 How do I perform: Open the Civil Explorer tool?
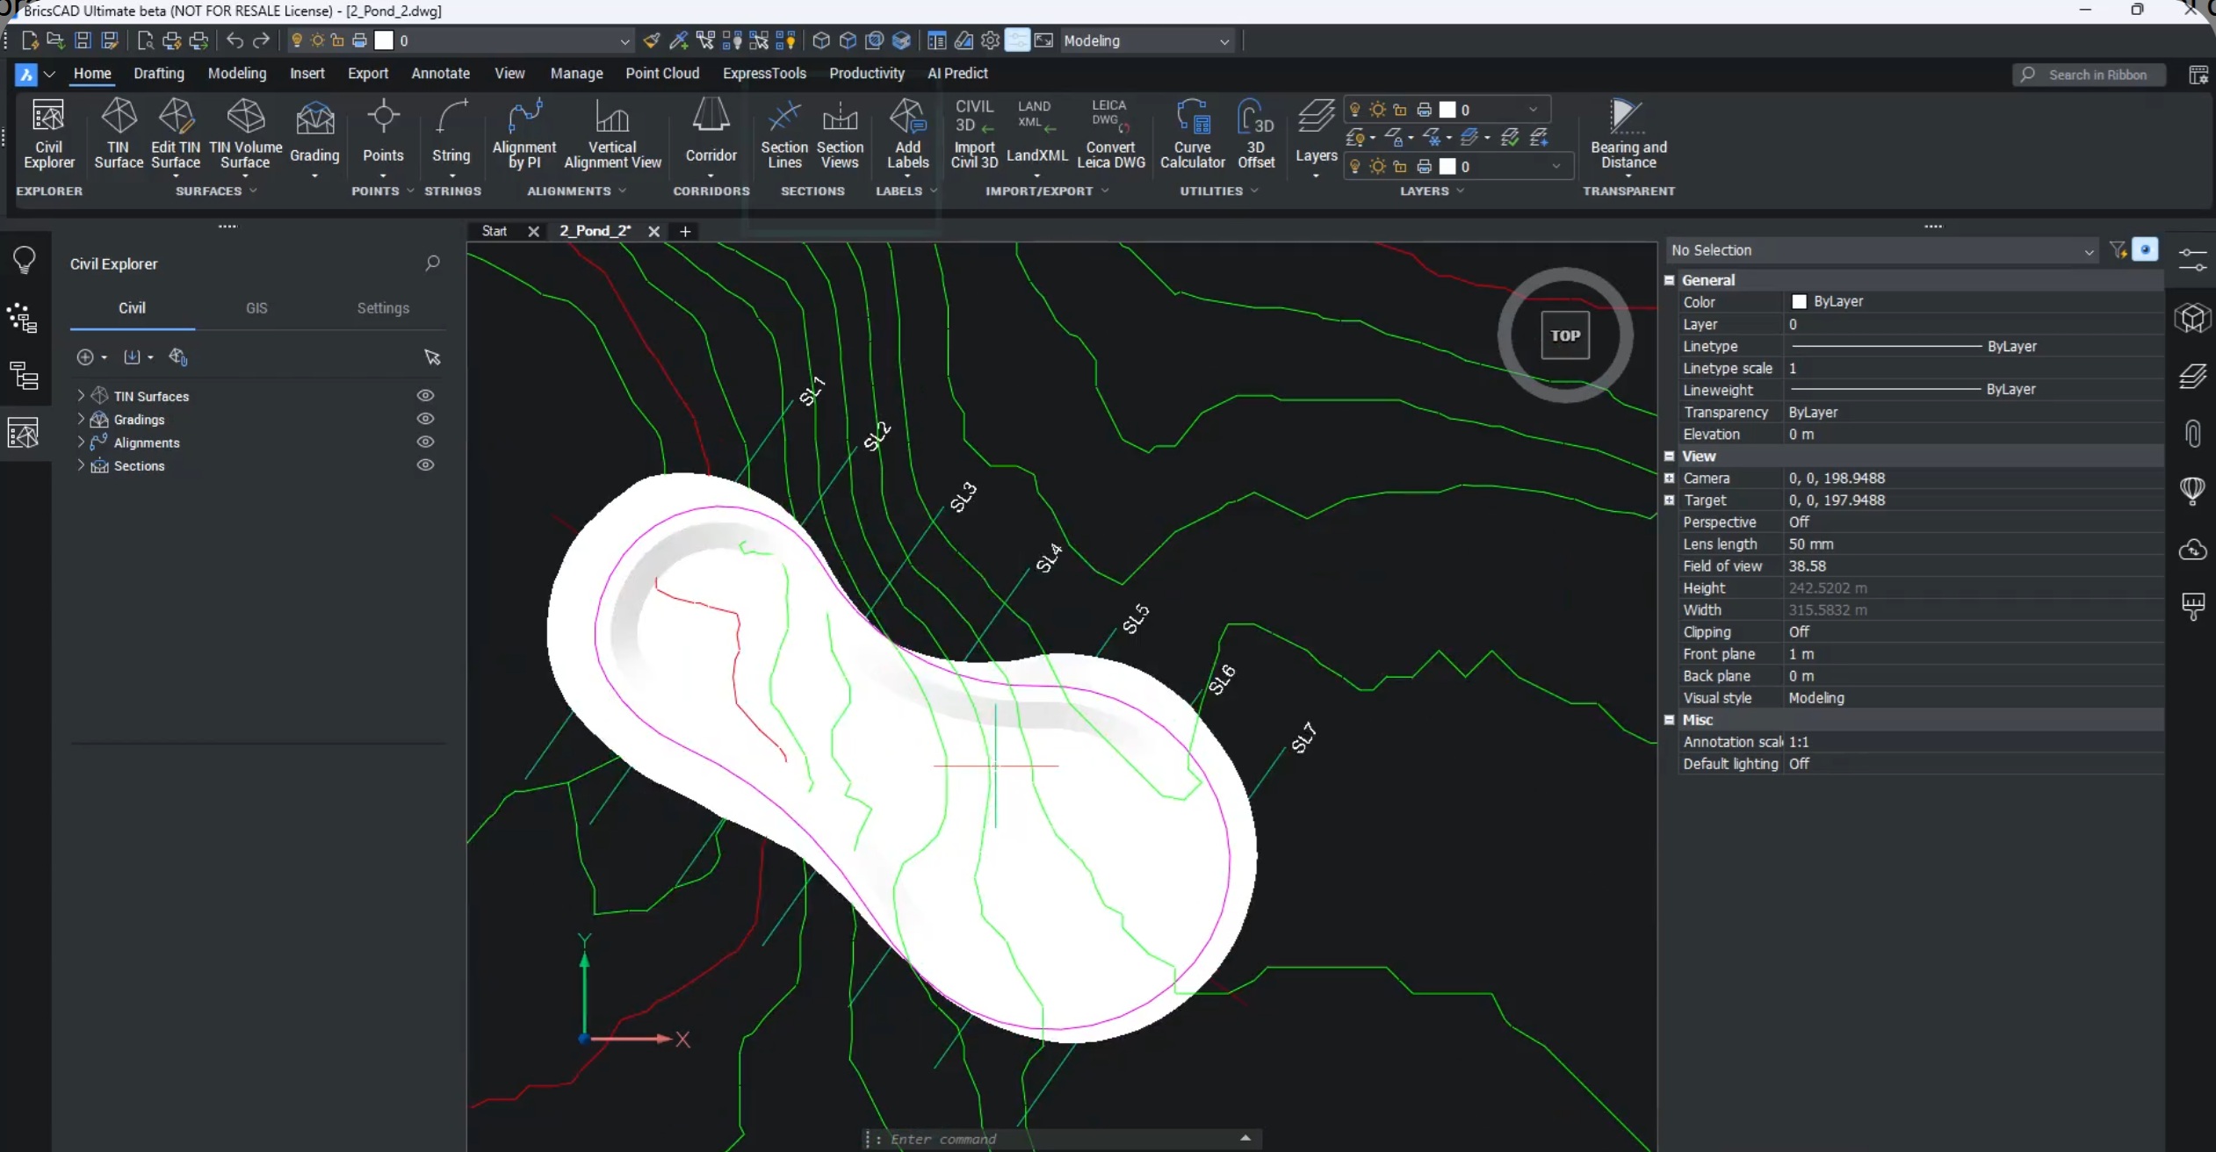(x=49, y=132)
